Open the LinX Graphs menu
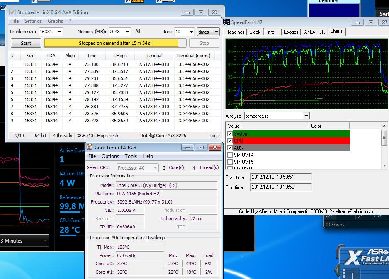 pyautogui.click(x=55, y=21)
